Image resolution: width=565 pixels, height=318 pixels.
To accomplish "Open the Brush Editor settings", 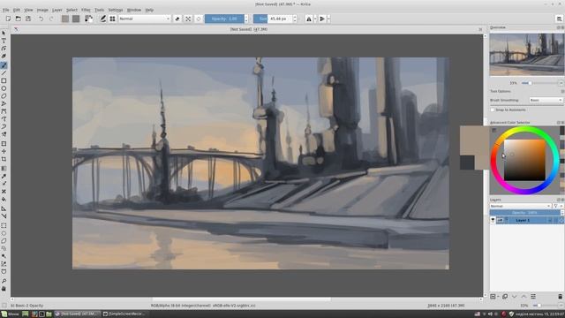I will (103, 19).
